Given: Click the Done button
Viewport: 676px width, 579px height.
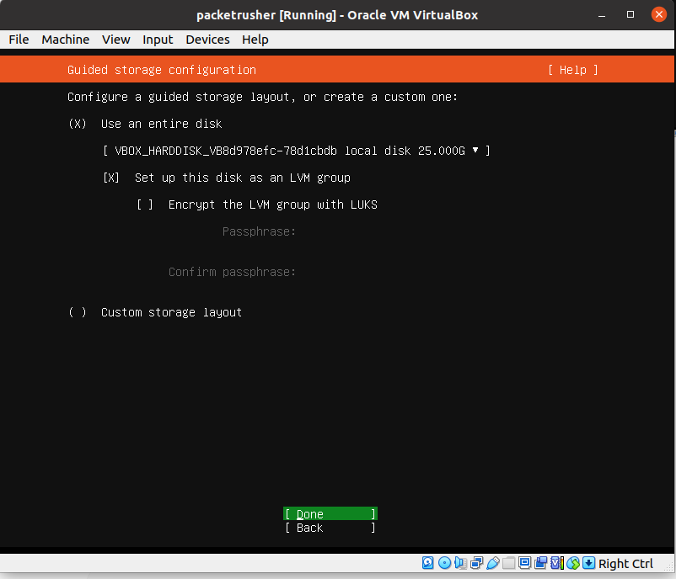Looking at the screenshot, I should tap(329, 513).
